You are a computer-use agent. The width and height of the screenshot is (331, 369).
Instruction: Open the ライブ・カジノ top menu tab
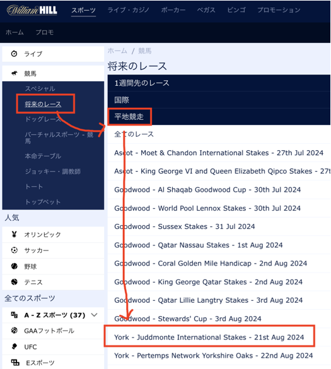128,10
